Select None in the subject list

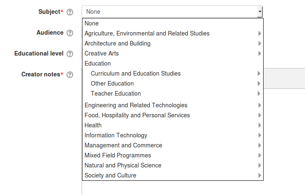click(x=173, y=23)
